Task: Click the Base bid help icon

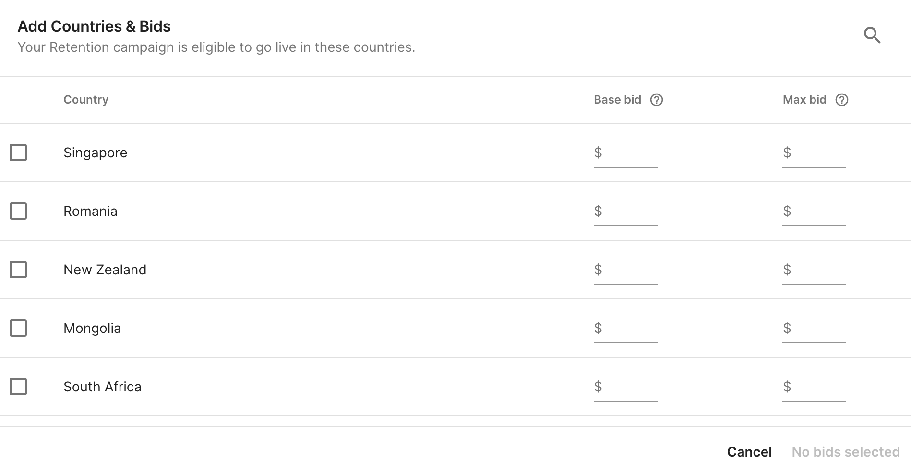Action: point(656,100)
